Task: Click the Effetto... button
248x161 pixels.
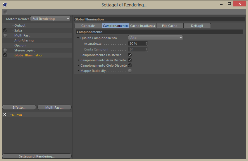Action: [19, 108]
